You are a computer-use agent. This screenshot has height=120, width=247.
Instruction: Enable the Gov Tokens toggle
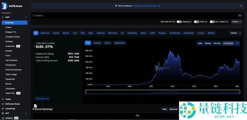pos(212,22)
